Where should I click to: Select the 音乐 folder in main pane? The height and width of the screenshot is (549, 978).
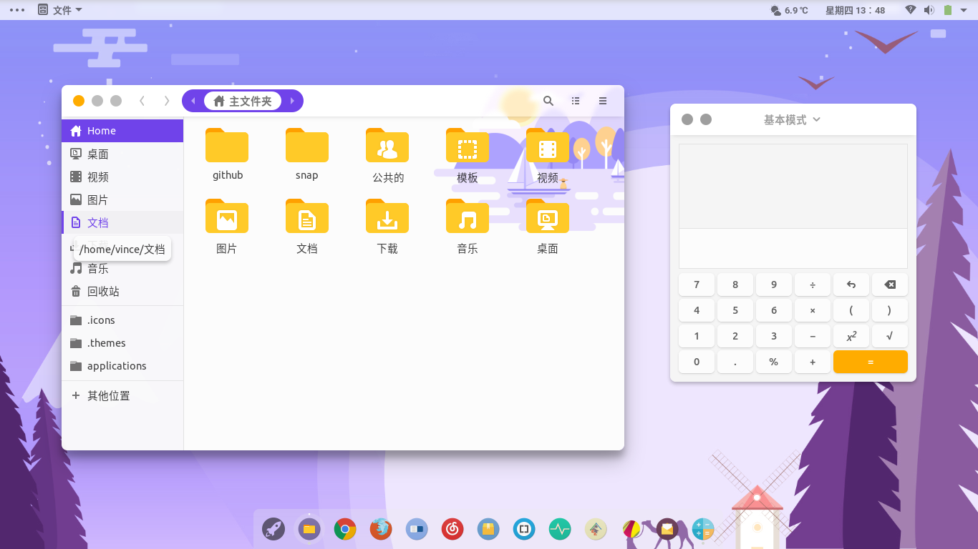click(x=468, y=216)
